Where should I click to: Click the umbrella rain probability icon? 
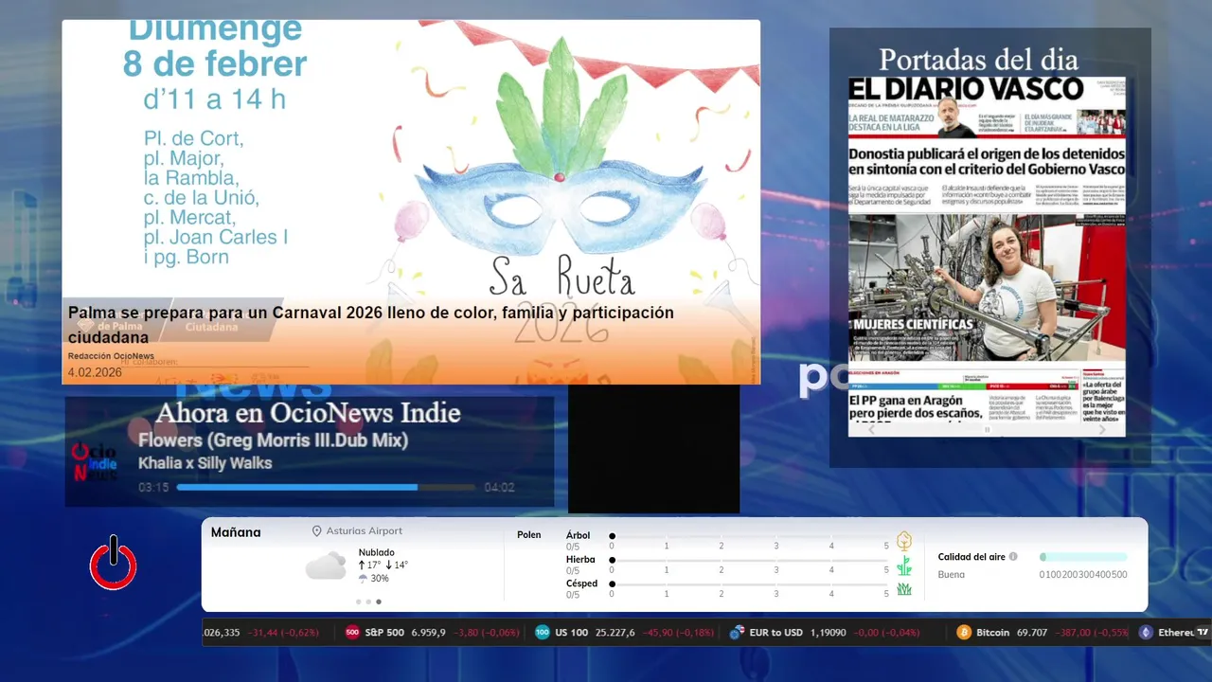click(x=363, y=579)
